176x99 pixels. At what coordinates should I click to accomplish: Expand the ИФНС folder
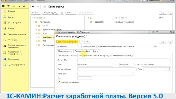(x=36, y=34)
